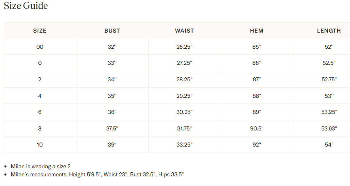The image size is (350, 186).
Task: Click the size 2 row label
Action: click(40, 79)
